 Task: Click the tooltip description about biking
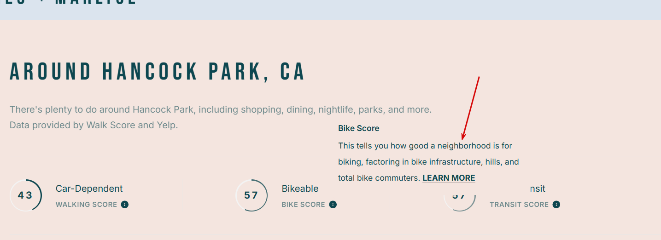pos(429,162)
